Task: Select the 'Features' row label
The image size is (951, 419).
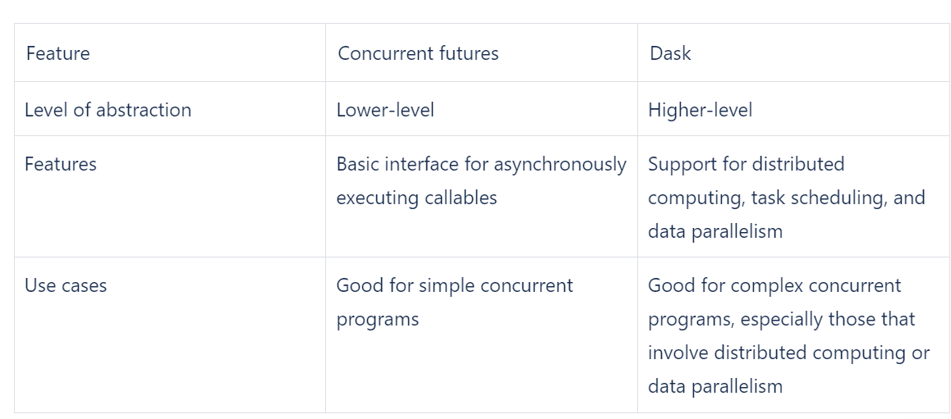Action: coord(61,164)
